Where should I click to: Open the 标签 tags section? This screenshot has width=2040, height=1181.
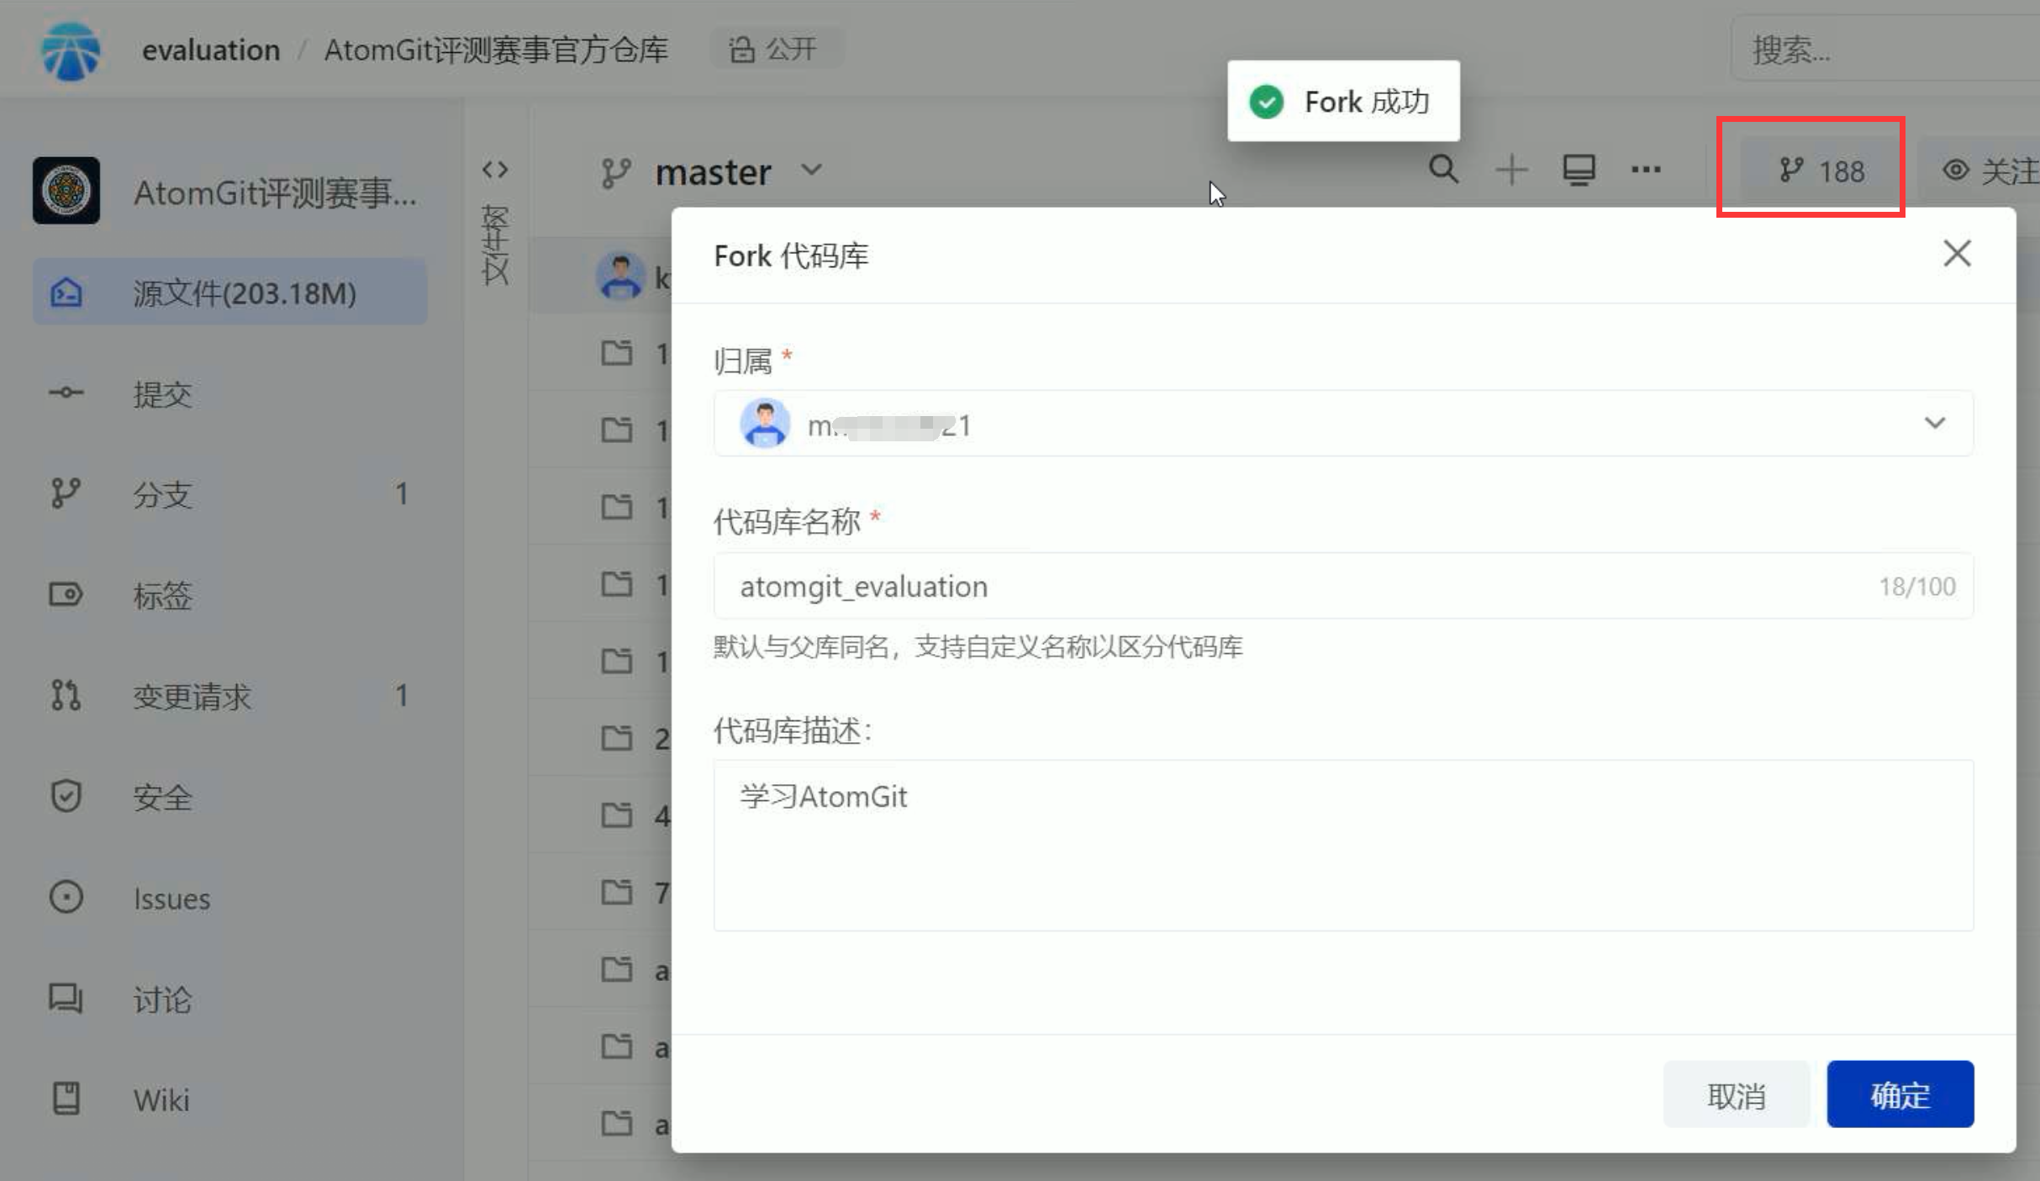162,595
